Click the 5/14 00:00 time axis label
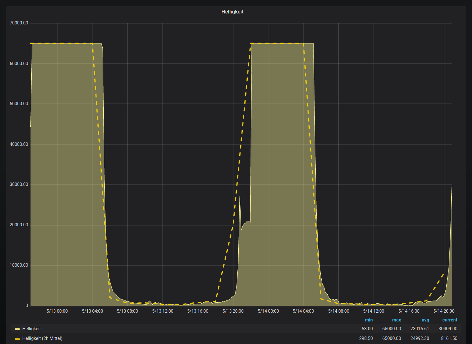Image resolution: width=472 pixels, height=344 pixels. [268, 311]
